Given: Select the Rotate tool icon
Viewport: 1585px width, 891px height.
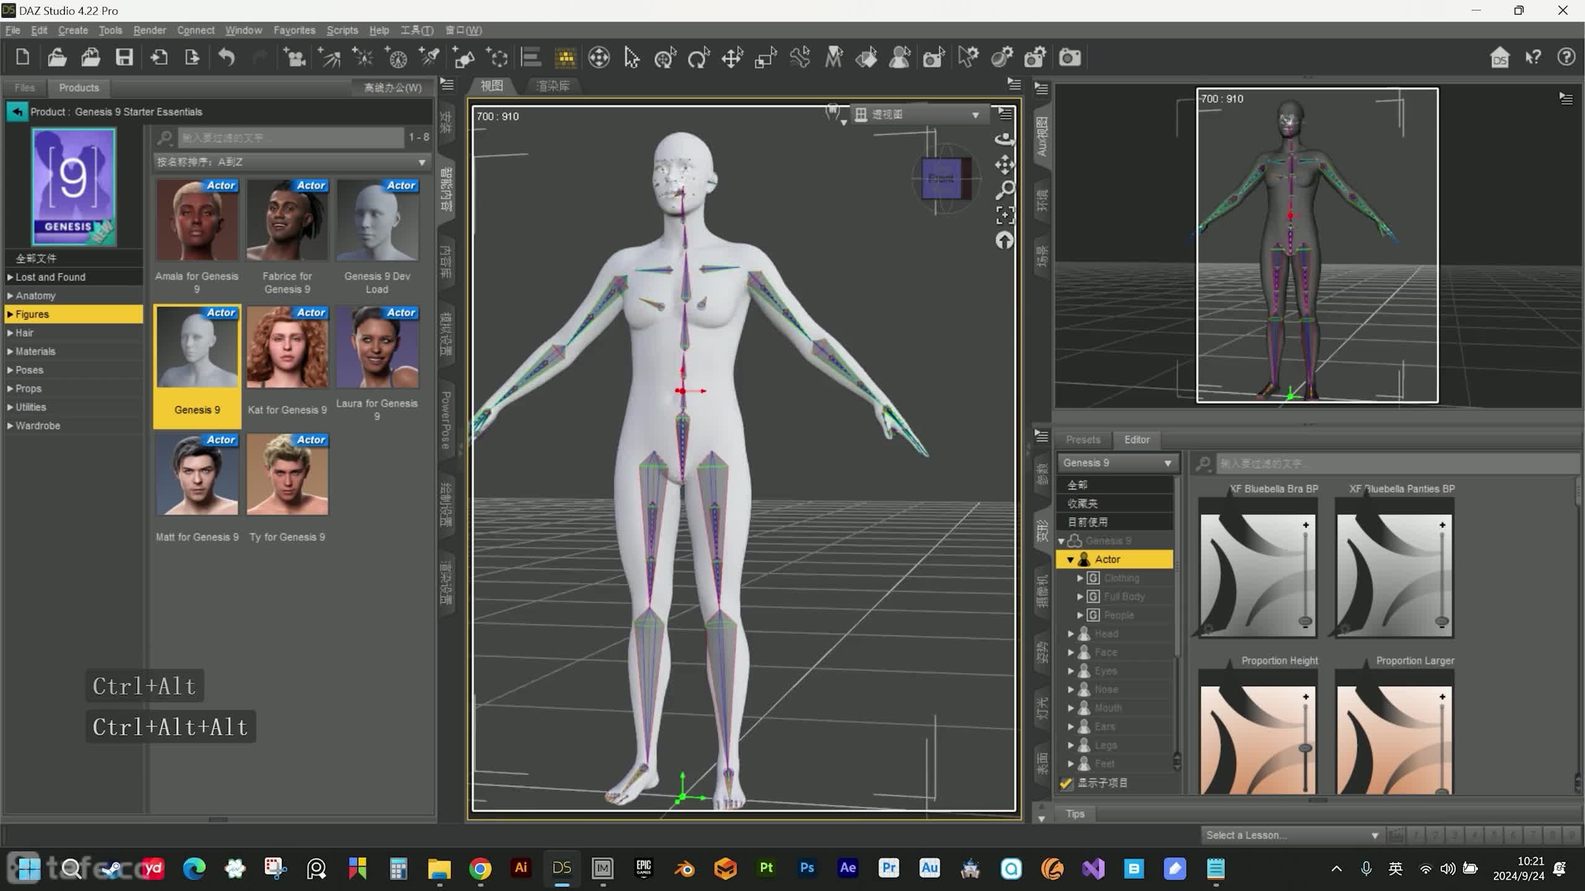Looking at the screenshot, I should pos(698,58).
